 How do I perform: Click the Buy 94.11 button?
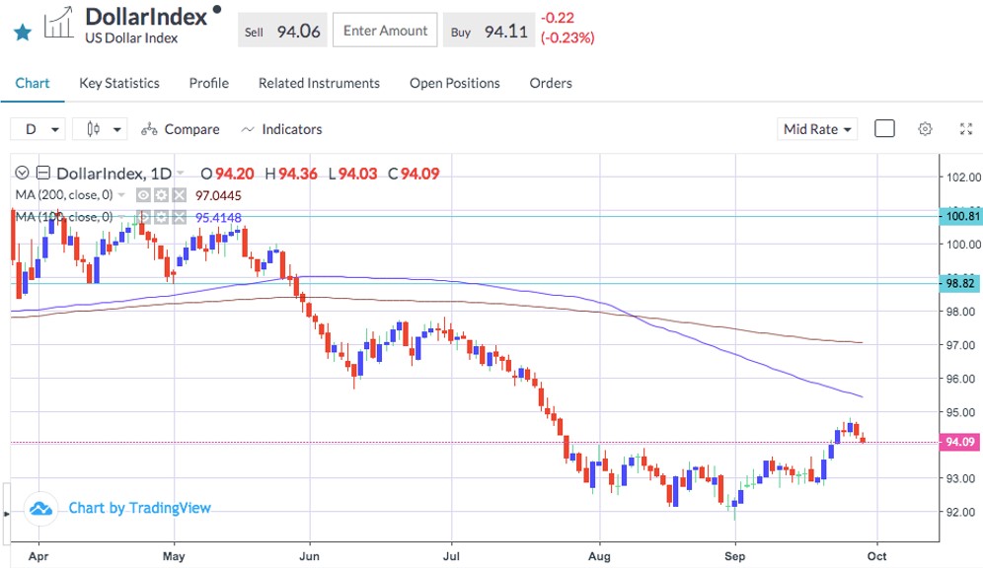tap(489, 31)
